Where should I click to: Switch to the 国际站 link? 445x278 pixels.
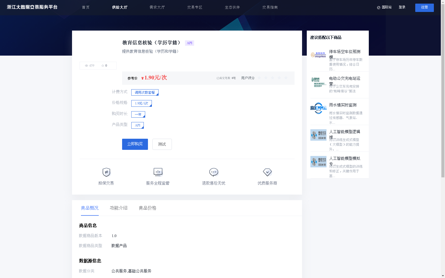click(387, 8)
